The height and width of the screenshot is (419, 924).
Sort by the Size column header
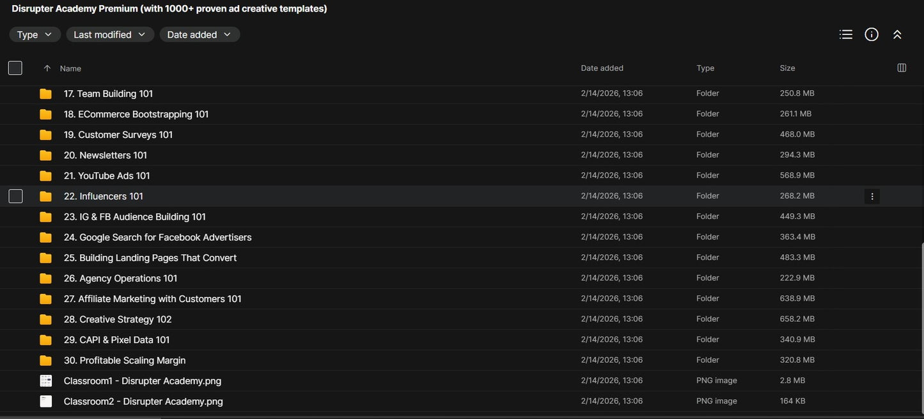787,68
